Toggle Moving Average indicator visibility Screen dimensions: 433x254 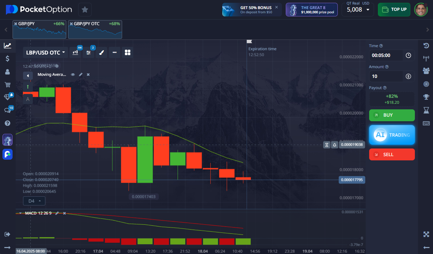[x=73, y=74]
